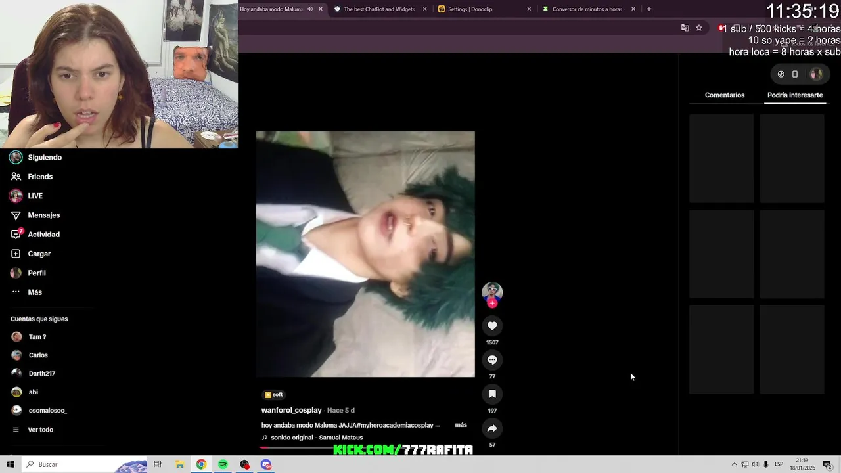Click the translate page icon
Viewport: 841px width, 473px height.
[685, 28]
